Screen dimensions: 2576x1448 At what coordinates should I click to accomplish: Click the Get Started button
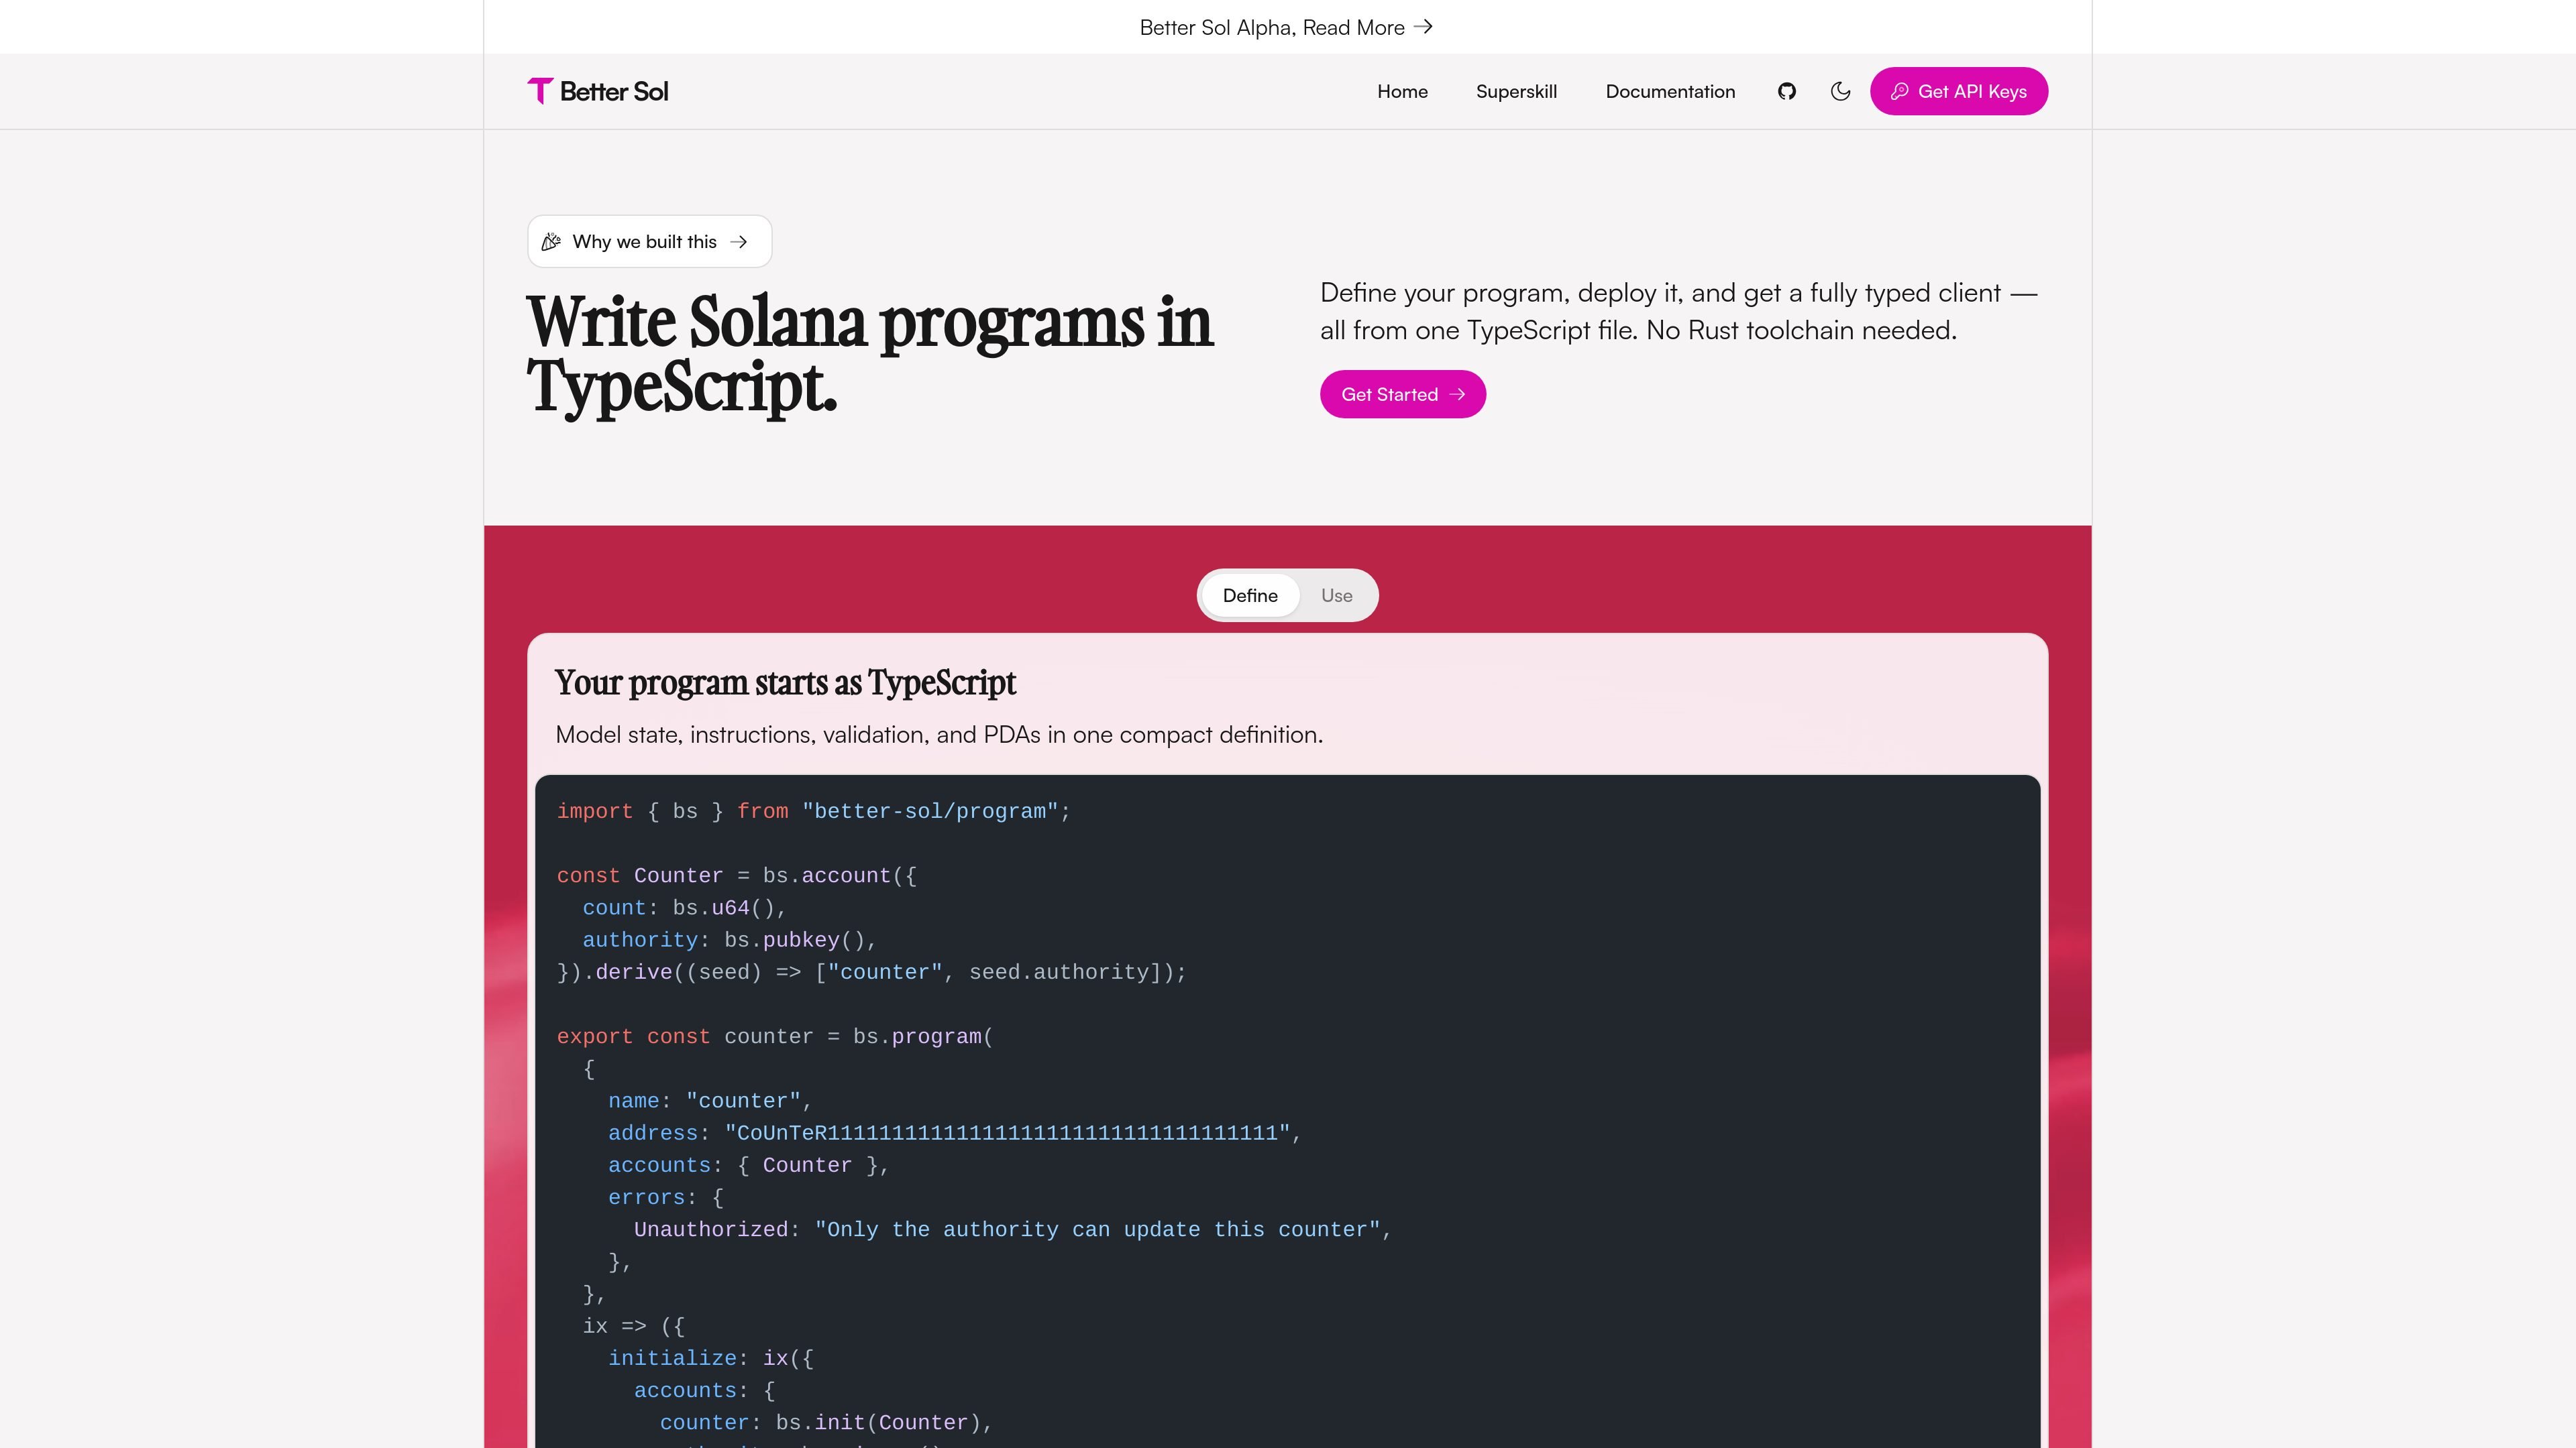1403,395
